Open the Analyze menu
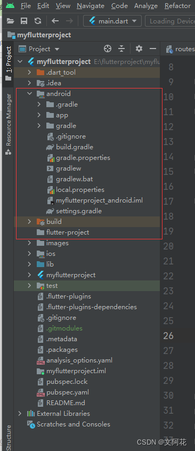This screenshot has height=451, width=195. click(x=146, y=6)
